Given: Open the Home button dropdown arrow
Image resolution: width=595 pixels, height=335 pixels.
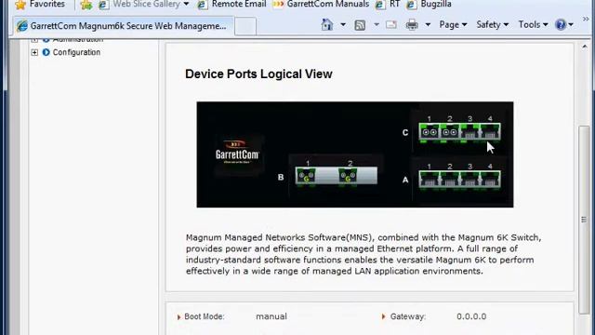Looking at the screenshot, I should pos(343,25).
